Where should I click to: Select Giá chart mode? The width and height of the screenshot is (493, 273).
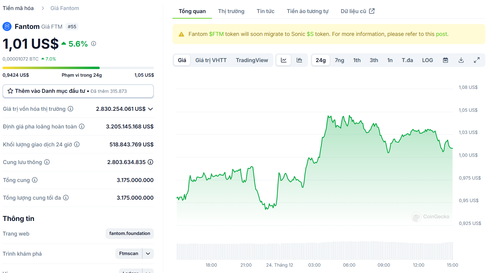182,60
